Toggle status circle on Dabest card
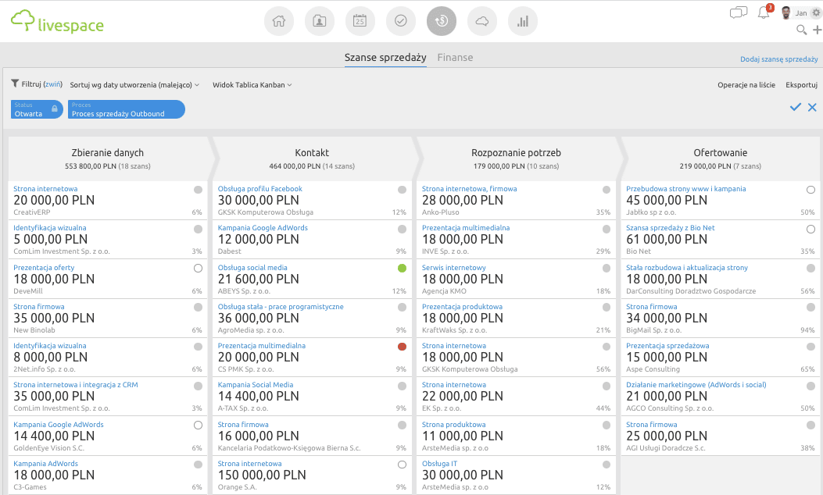 click(x=402, y=229)
